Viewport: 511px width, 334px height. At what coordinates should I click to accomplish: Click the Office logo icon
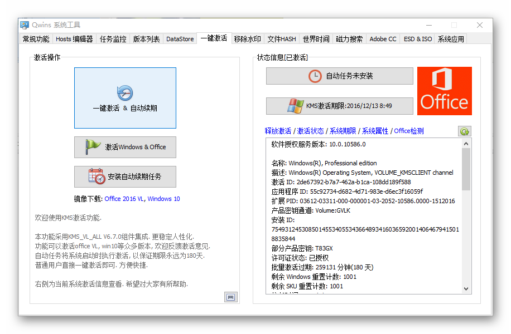(x=444, y=91)
